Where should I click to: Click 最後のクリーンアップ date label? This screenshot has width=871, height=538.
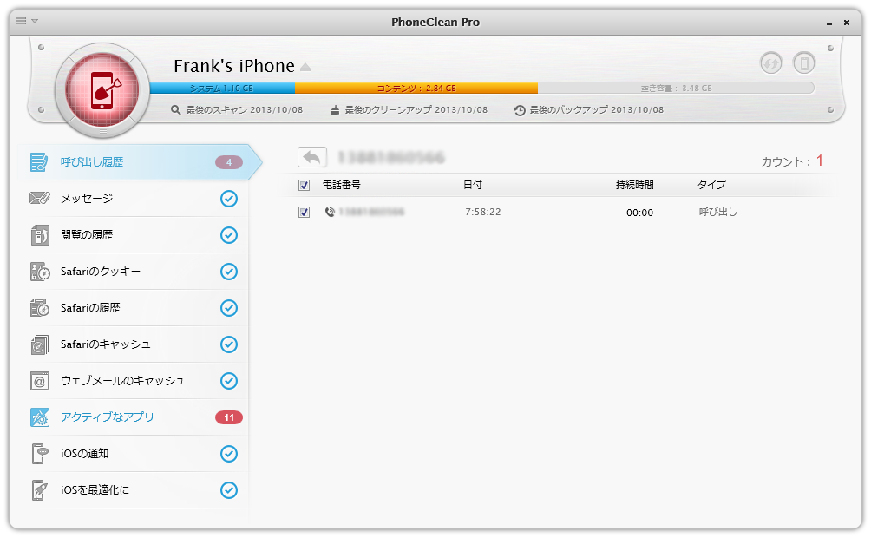pos(416,110)
